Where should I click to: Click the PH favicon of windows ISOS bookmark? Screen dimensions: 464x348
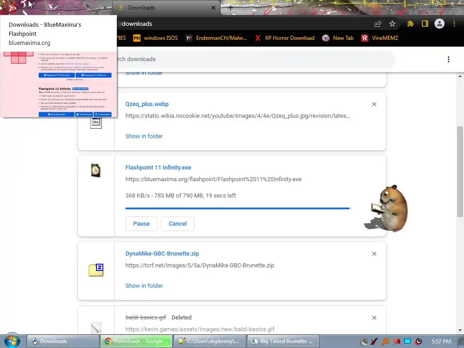(137, 38)
